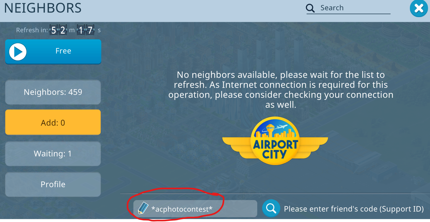Click the play icon on Free button
Viewport: 430px width, 222px height.
coord(18,52)
